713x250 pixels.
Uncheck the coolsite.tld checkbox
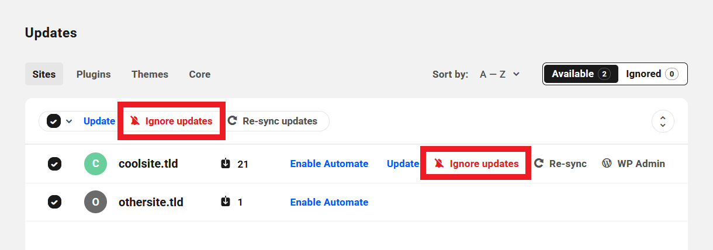[x=54, y=164]
